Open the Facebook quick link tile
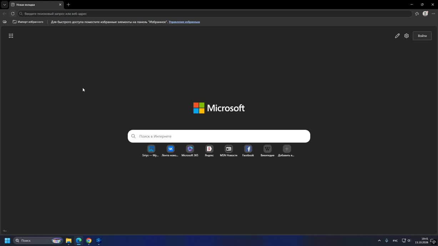The width and height of the screenshot is (438, 246). [x=248, y=151]
